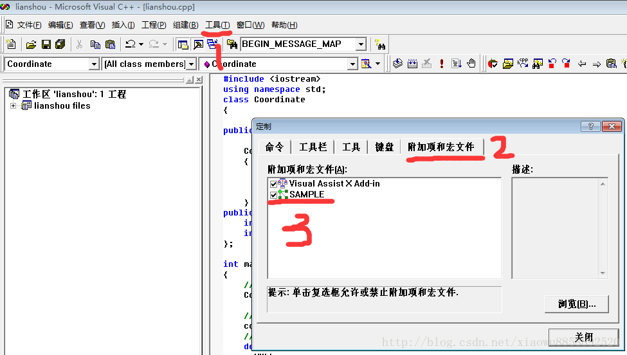The width and height of the screenshot is (627, 355).
Task: Switch to the 工具 tab in dialog
Action: (x=351, y=147)
